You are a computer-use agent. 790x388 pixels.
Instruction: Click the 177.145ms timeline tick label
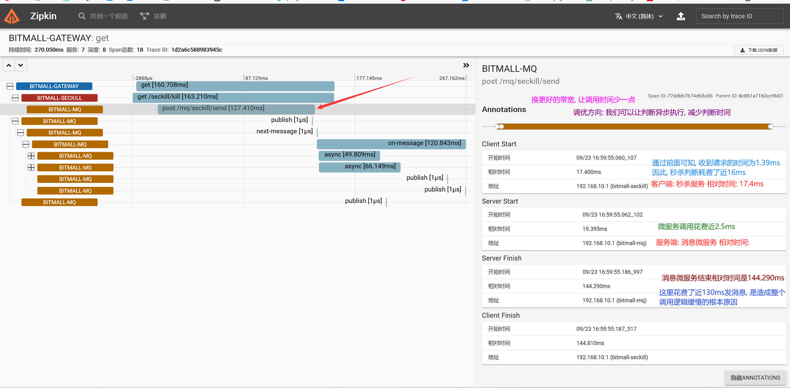coord(369,78)
